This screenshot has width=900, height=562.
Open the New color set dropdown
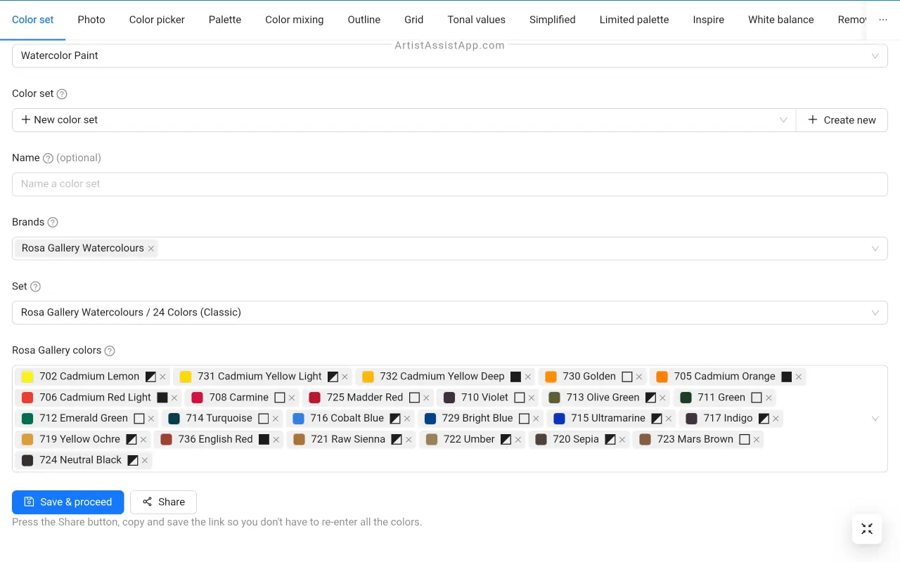pos(404,120)
